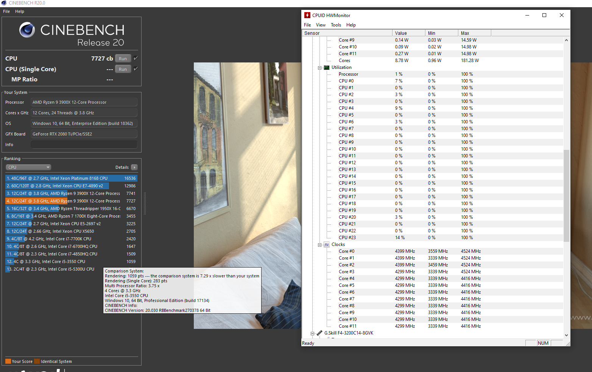Select ranking row Intel Core i5-5300U
The height and width of the screenshot is (372, 592).
pos(71,269)
